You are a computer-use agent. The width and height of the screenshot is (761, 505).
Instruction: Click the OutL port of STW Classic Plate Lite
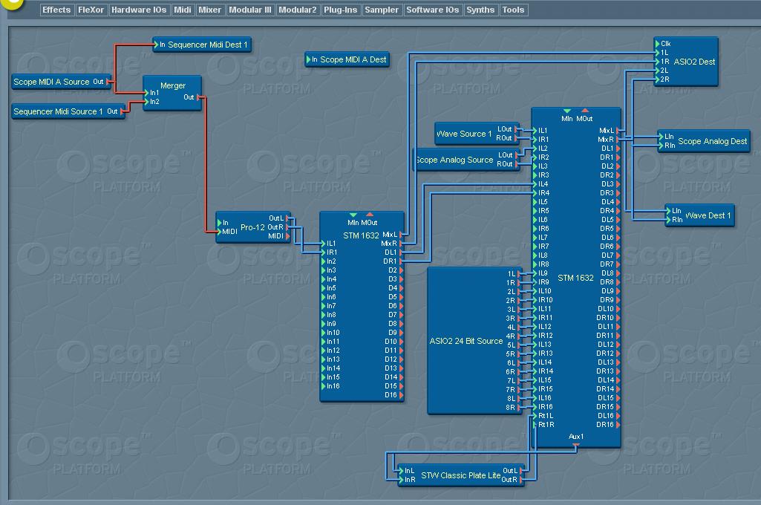521,471
